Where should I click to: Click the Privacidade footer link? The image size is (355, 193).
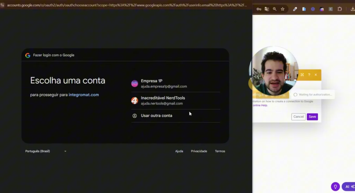[x=199, y=151]
